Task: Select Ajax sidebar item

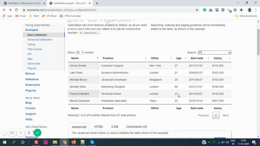Action: [30, 59]
